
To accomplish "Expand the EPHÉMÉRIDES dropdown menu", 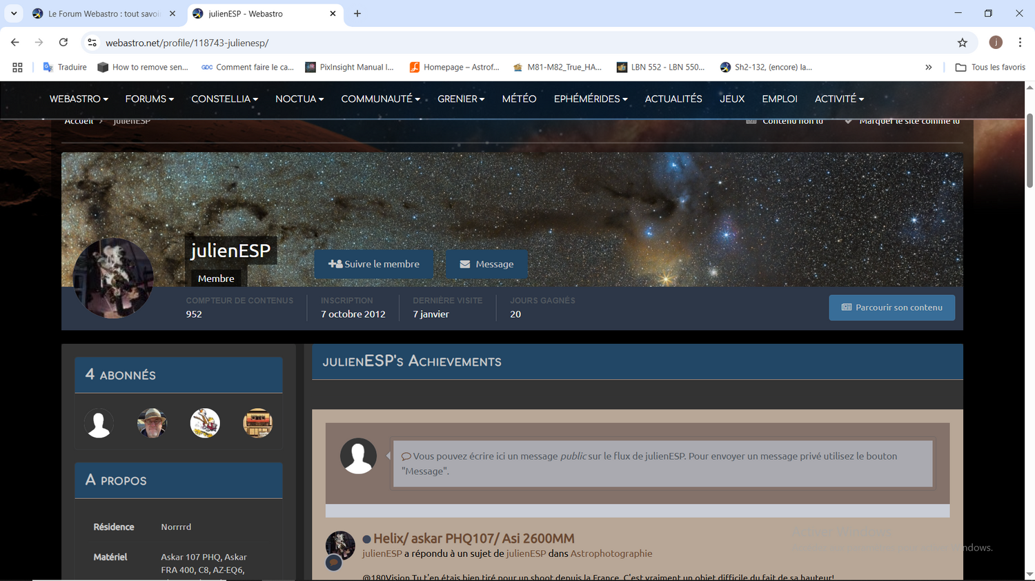I will (591, 99).
